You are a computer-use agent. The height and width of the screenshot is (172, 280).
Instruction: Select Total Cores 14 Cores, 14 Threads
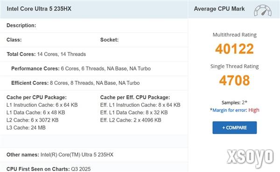pyautogui.click(x=46, y=54)
